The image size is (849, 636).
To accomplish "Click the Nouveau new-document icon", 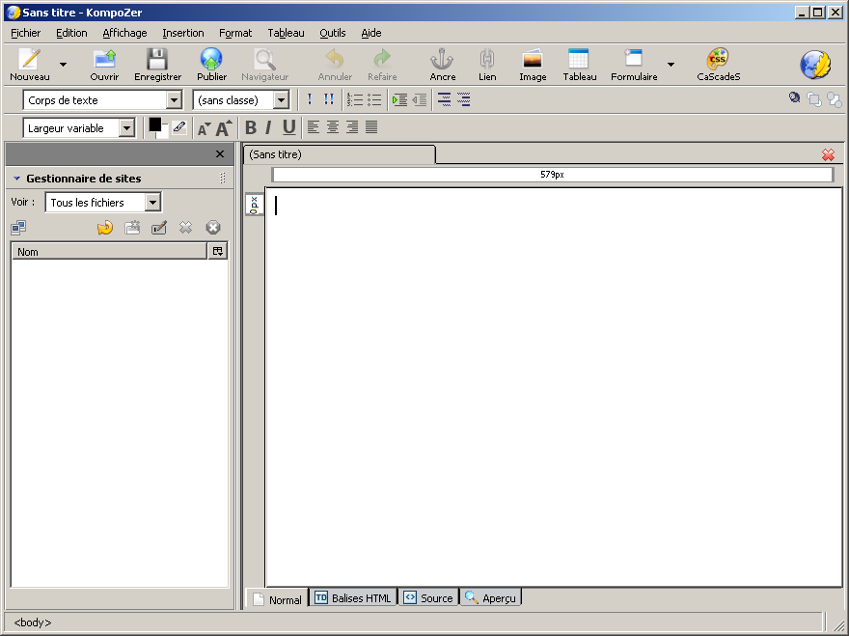I will (x=29, y=59).
